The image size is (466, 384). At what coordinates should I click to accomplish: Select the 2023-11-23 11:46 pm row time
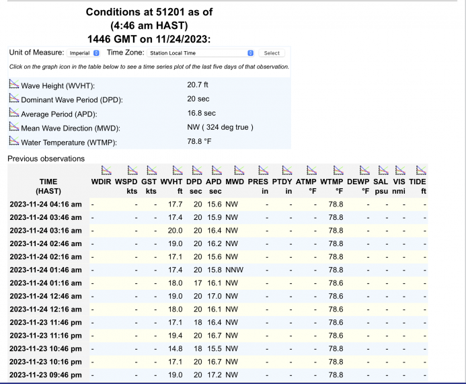coord(46,322)
